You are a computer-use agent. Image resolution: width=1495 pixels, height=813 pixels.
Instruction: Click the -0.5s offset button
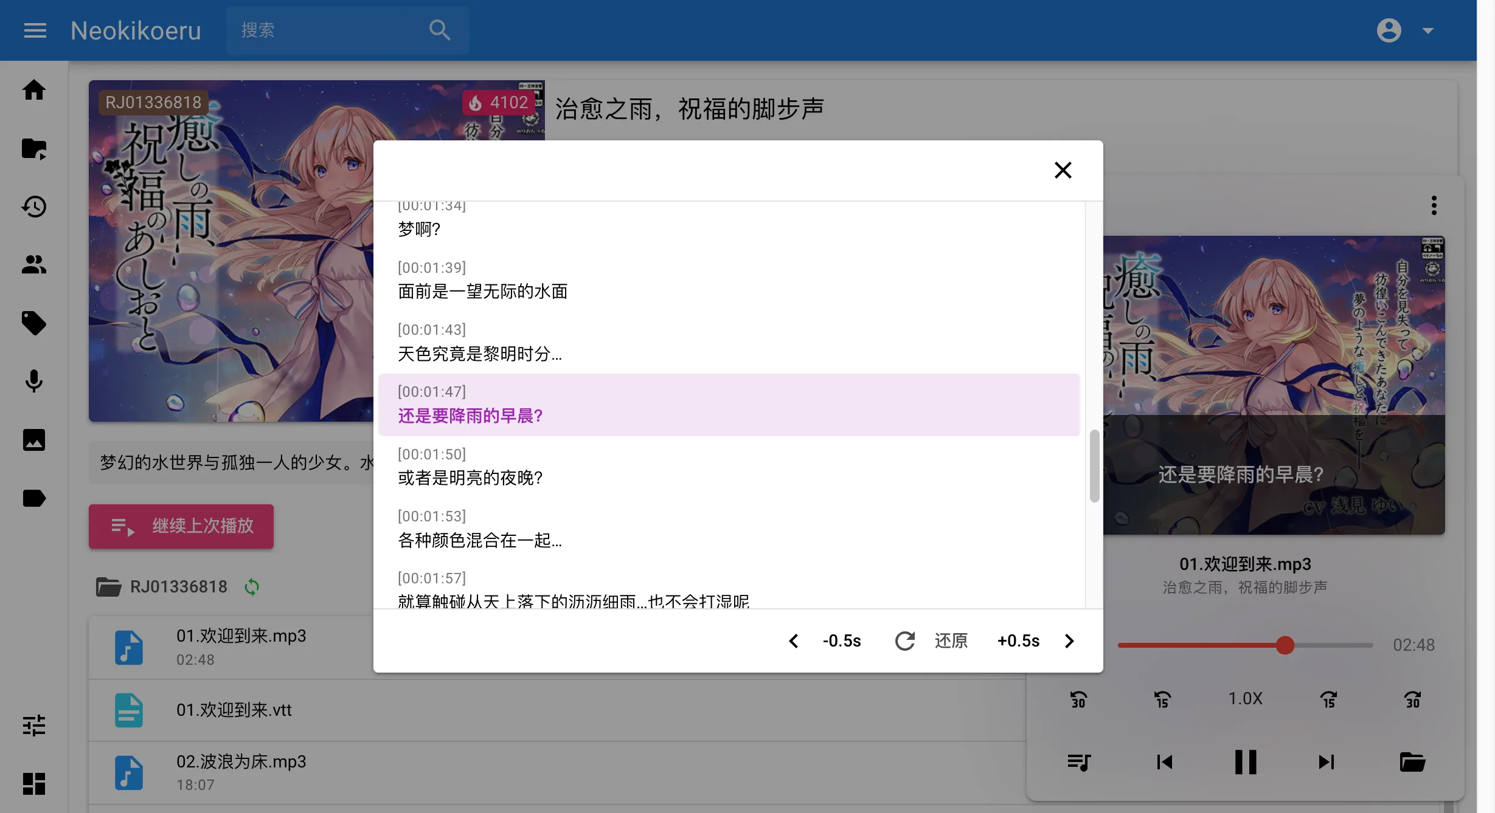click(x=842, y=641)
